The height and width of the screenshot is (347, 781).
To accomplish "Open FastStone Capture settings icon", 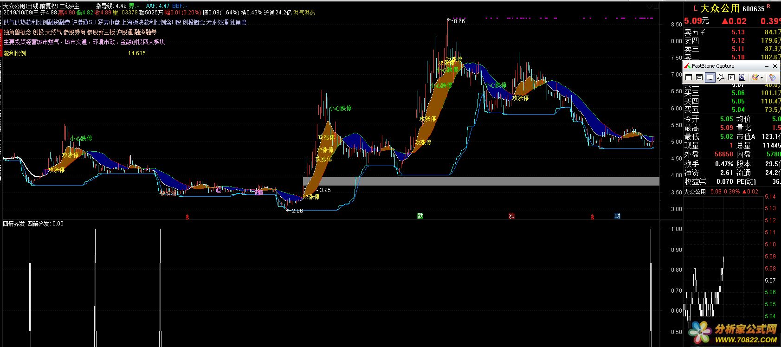I will tap(772, 77).
